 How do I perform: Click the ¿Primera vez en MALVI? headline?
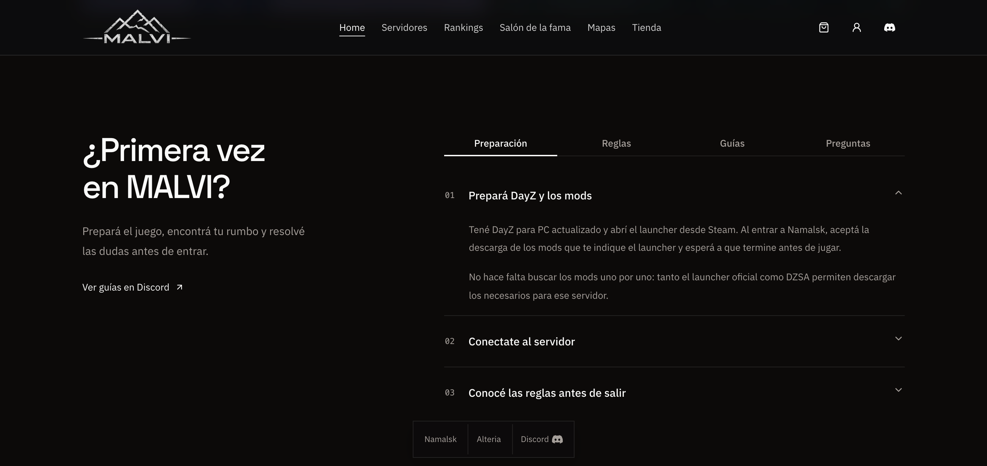click(x=173, y=169)
